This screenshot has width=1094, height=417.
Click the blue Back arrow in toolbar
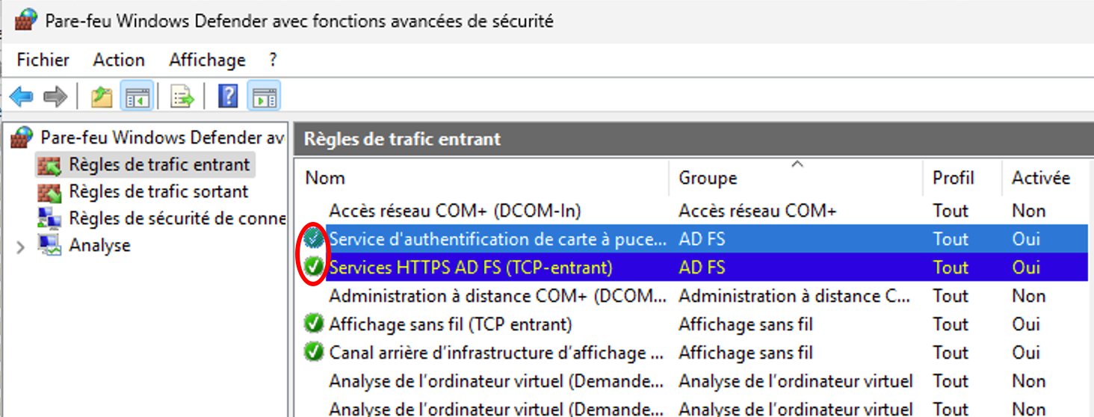pyautogui.click(x=22, y=96)
